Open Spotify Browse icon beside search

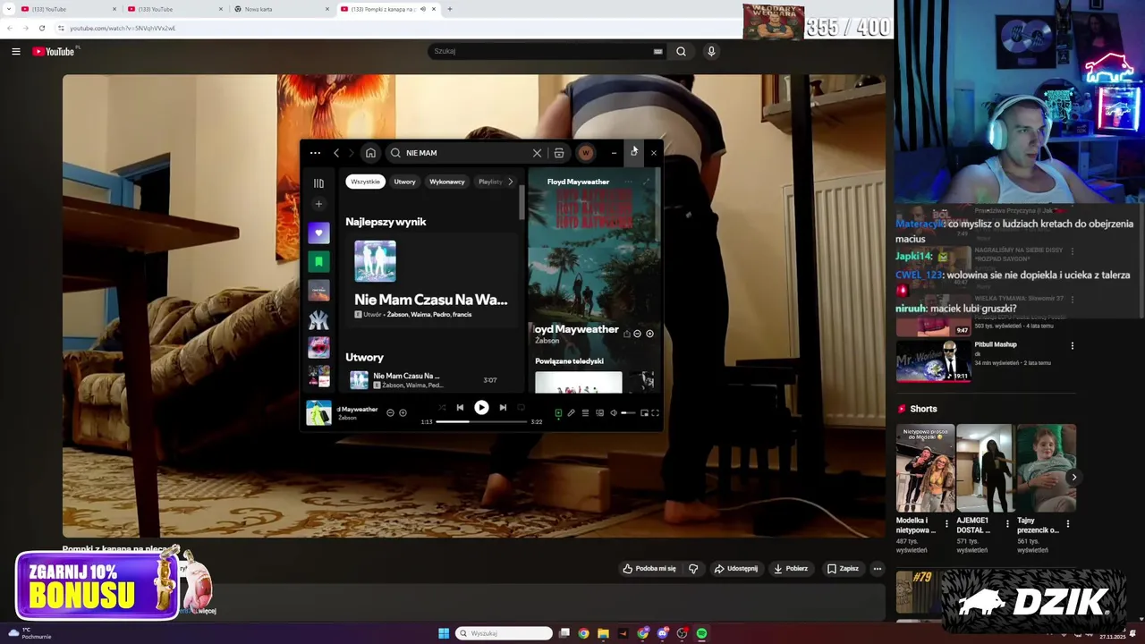tap(559, 153)
